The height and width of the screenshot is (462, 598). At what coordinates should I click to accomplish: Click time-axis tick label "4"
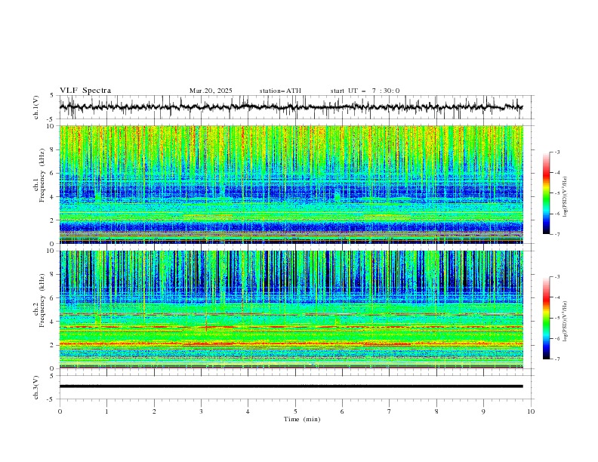[248, 411]
